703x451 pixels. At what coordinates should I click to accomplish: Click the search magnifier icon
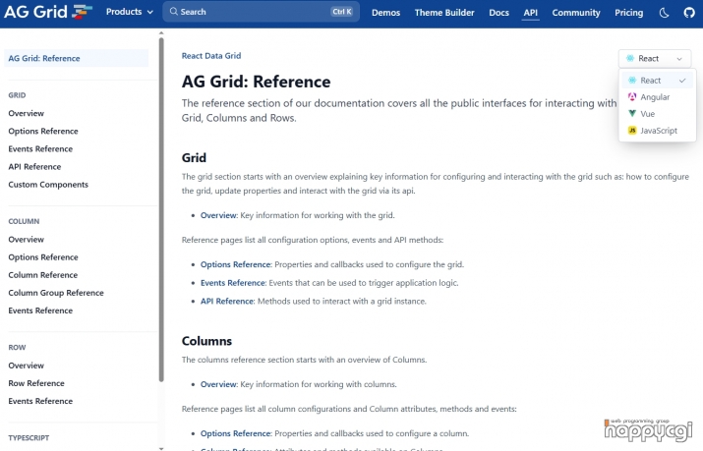[173, 13]
